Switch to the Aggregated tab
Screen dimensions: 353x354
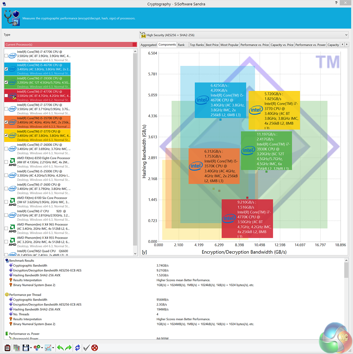tap(148, 45)
